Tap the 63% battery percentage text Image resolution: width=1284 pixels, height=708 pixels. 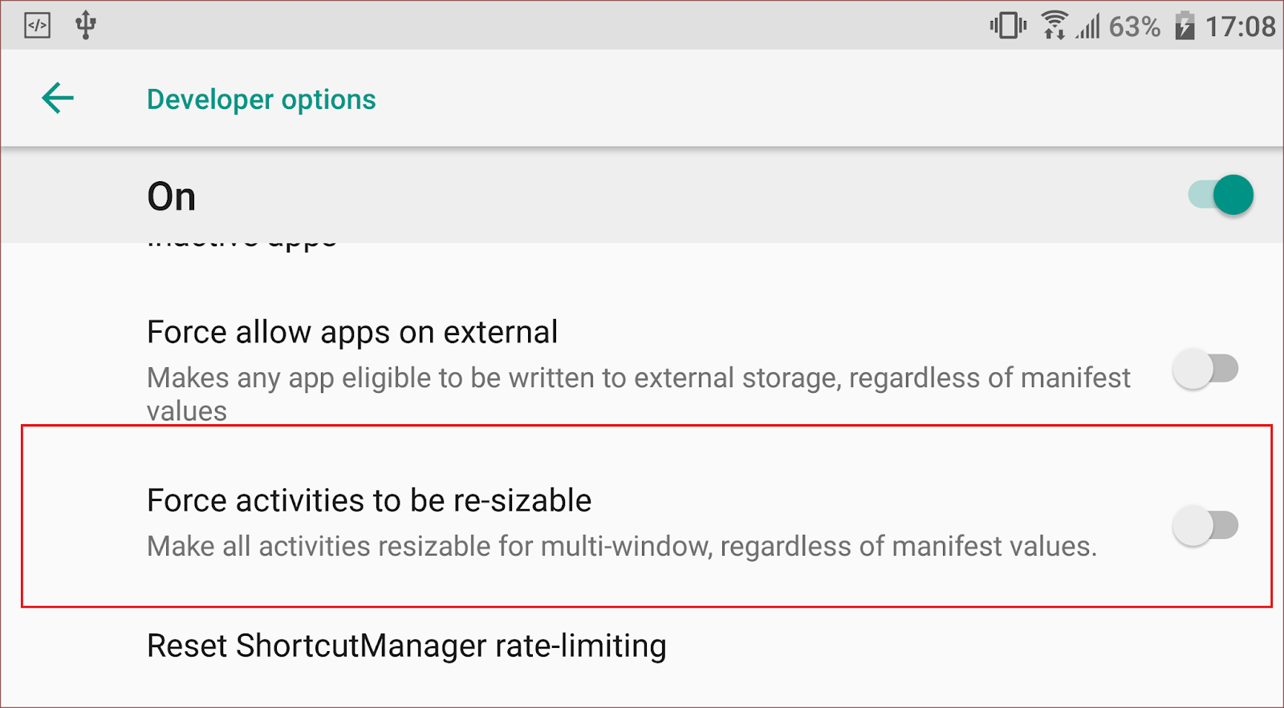click(1134, 27)
